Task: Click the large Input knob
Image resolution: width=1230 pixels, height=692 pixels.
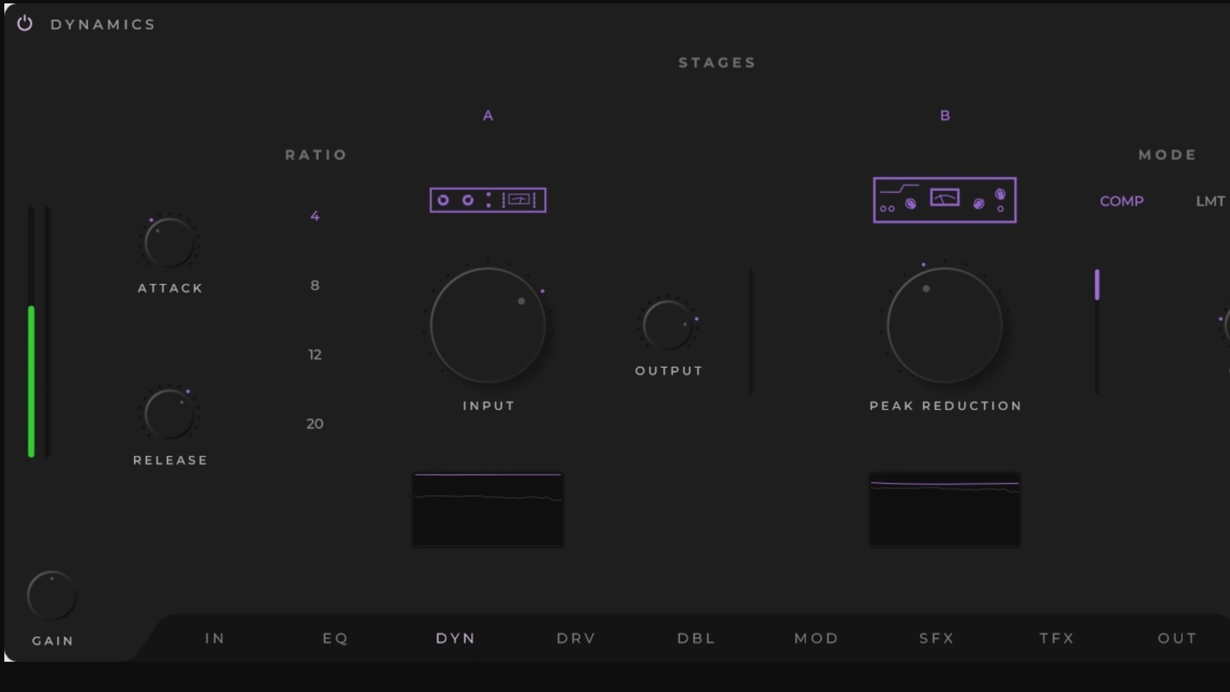Action: point(488,325)
